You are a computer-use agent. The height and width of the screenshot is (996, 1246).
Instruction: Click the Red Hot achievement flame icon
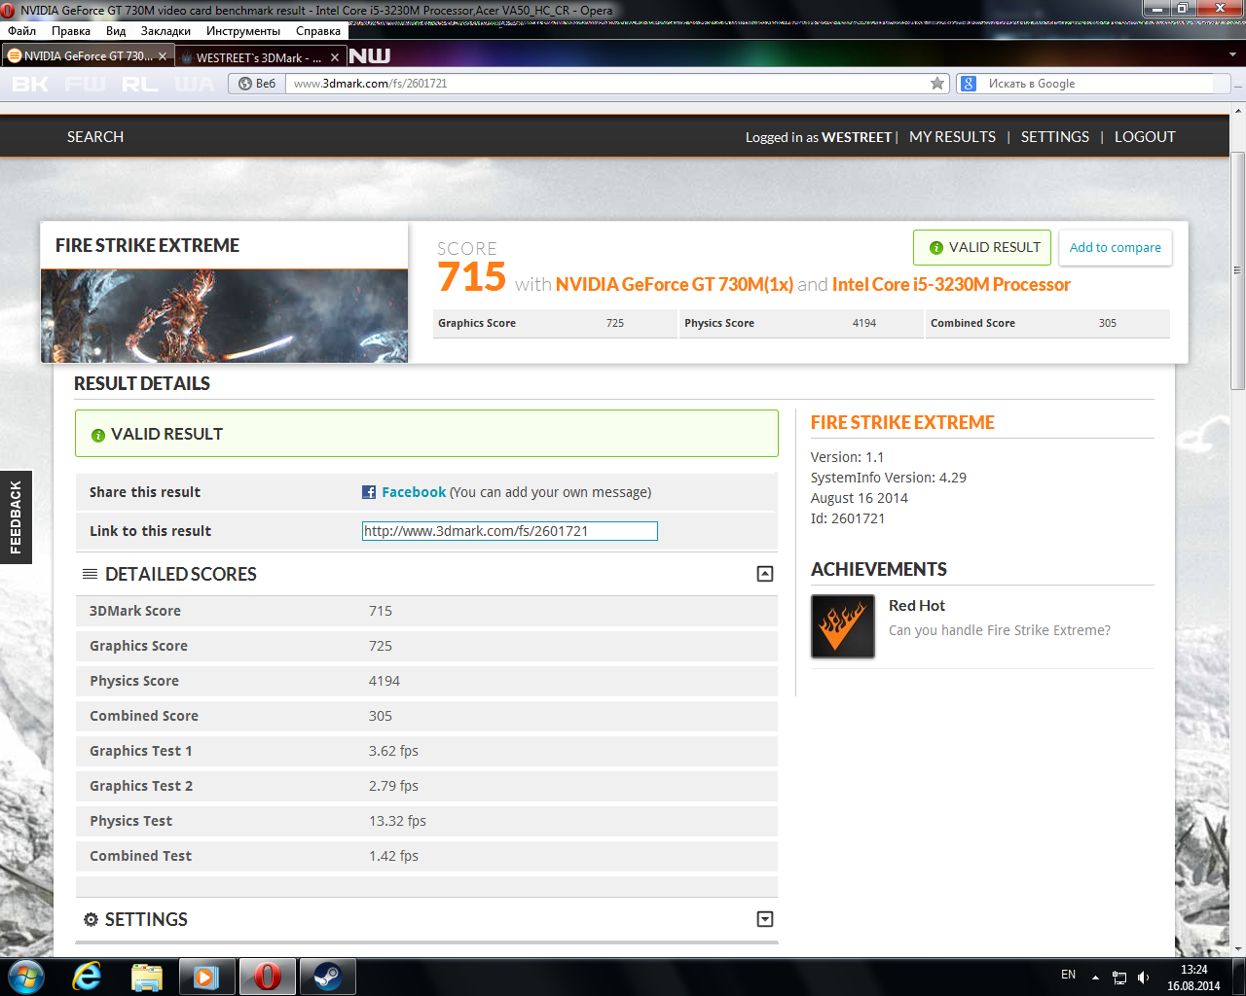click(843, 626)
